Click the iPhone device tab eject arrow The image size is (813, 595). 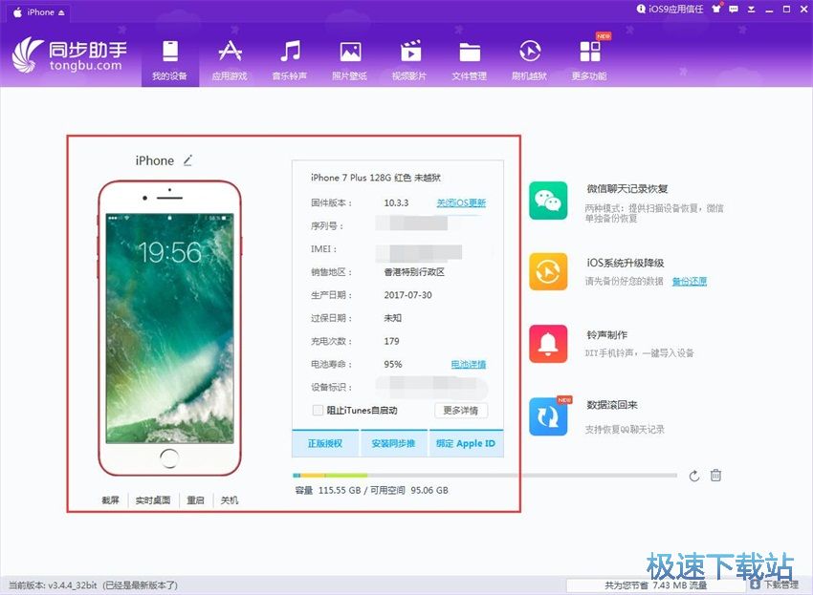click(62, 13)
